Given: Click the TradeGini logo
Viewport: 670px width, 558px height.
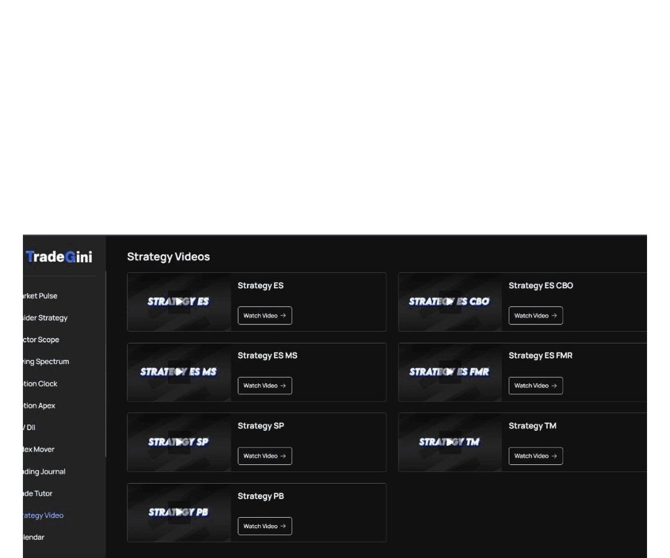Looking at the screenshot, I should [x=59, y=257].
